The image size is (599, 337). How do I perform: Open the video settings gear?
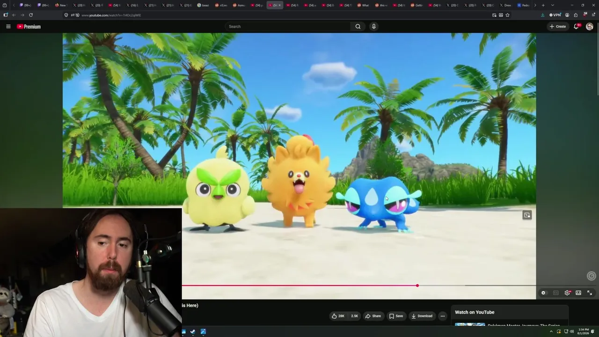click(x=567, y=293)
